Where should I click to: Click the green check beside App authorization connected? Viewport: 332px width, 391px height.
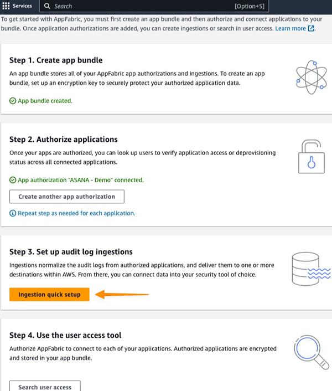pos(13,180)
